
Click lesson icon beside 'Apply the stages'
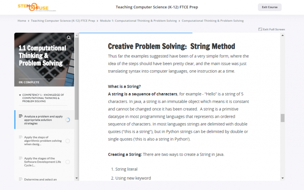coord(21,158)
